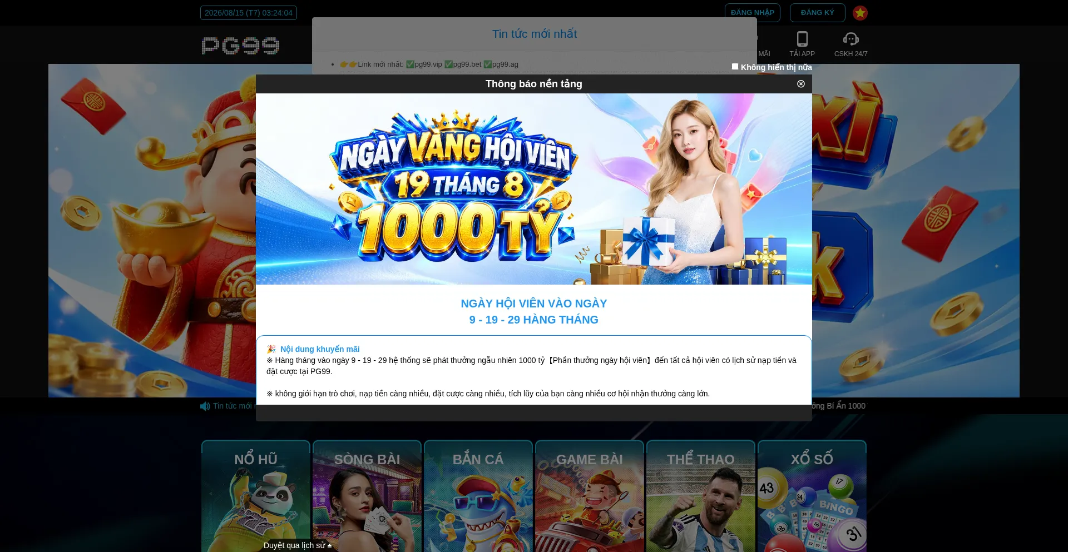
Task: Click the Link mới nhất news item
Action: (x=429, y=64)
